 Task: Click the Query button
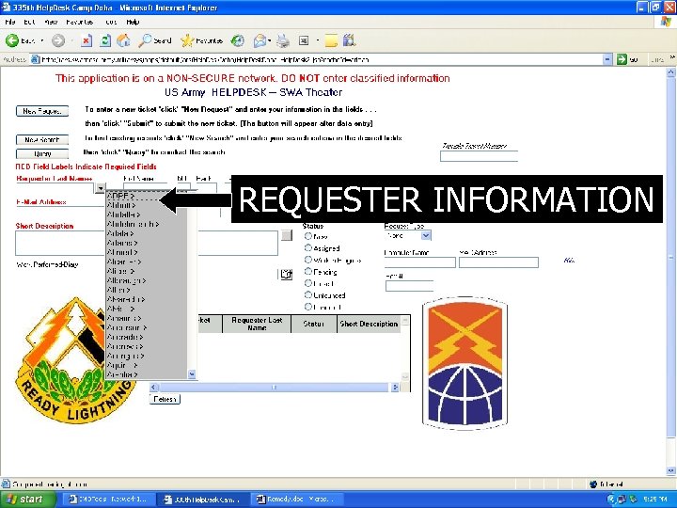pyautogui.click(x=42, y=153)
